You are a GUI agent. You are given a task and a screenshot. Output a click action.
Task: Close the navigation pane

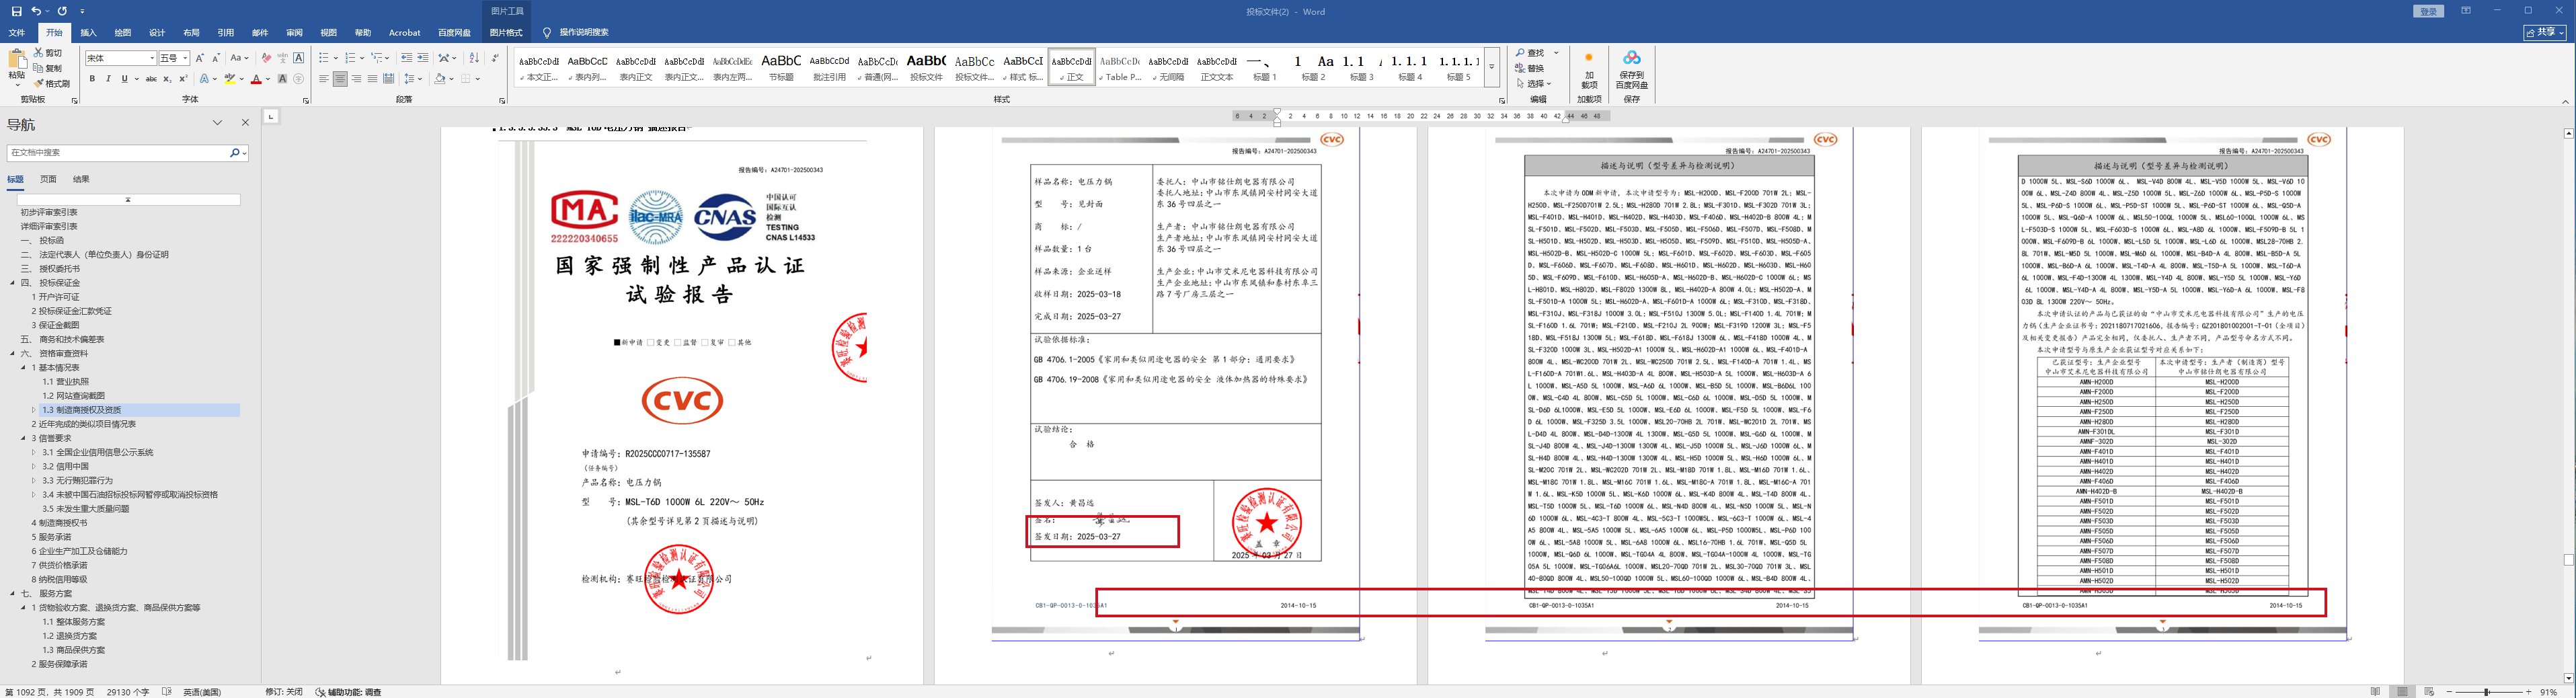coord(245,123)
